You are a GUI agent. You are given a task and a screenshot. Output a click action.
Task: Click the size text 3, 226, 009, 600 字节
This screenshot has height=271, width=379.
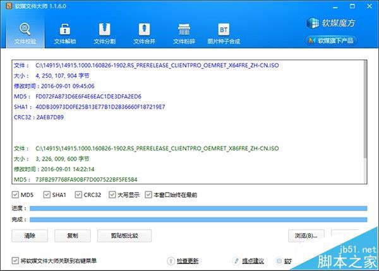pyautogui.click(x=63, y=159)
